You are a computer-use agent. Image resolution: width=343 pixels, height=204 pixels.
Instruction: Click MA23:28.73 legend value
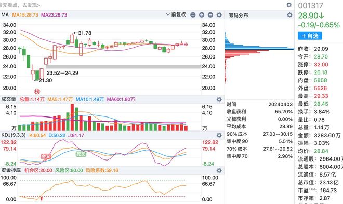54,15
